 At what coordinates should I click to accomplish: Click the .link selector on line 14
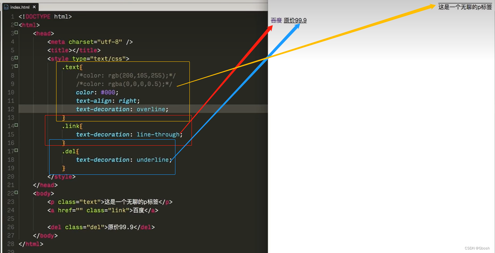point(71,126)
